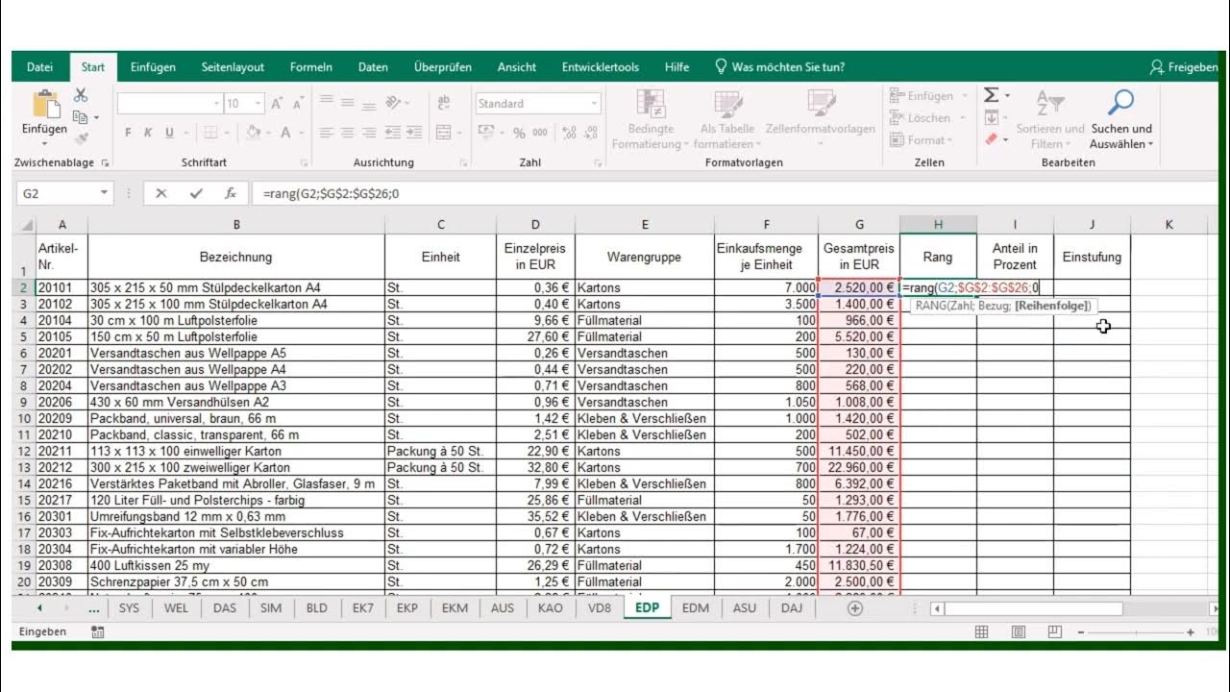
Task: Open the Name Box dropdown arrow
Action: click(x=105, y=193)
